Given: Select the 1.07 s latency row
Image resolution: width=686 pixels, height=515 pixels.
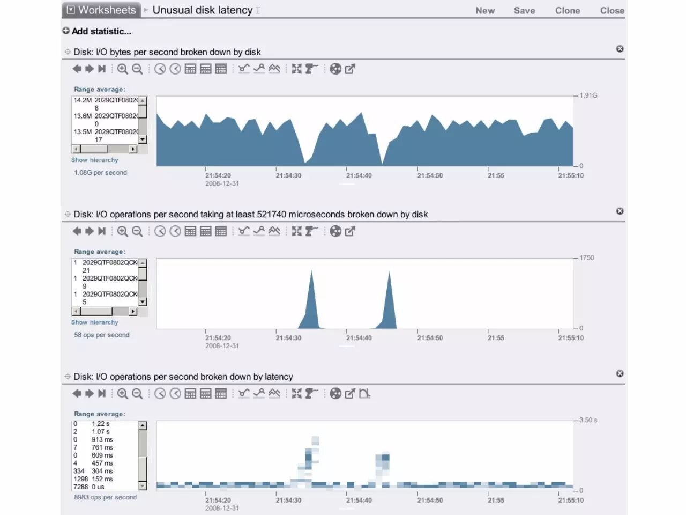Looking at the screenshot, I should click(x=105, y=431).
